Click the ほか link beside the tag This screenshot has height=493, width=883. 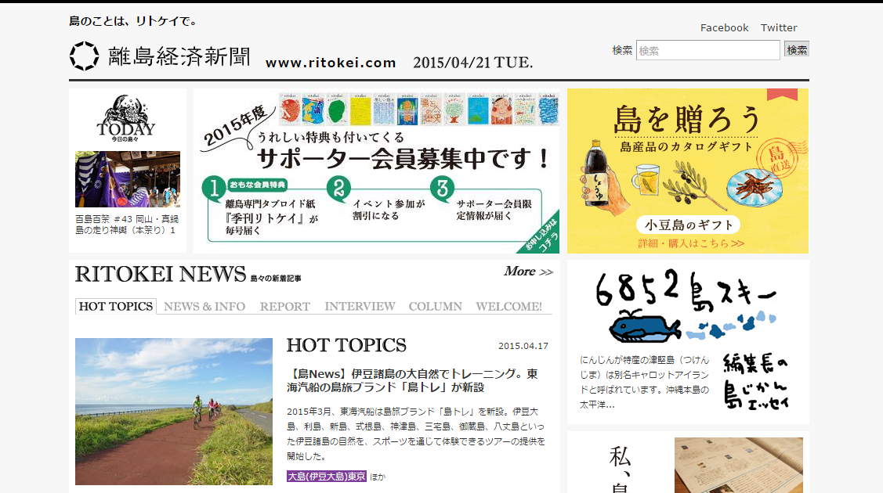click(378, 477)
